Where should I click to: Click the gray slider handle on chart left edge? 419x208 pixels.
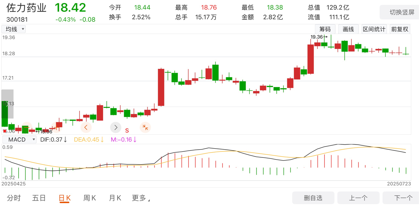click(7, 104)
